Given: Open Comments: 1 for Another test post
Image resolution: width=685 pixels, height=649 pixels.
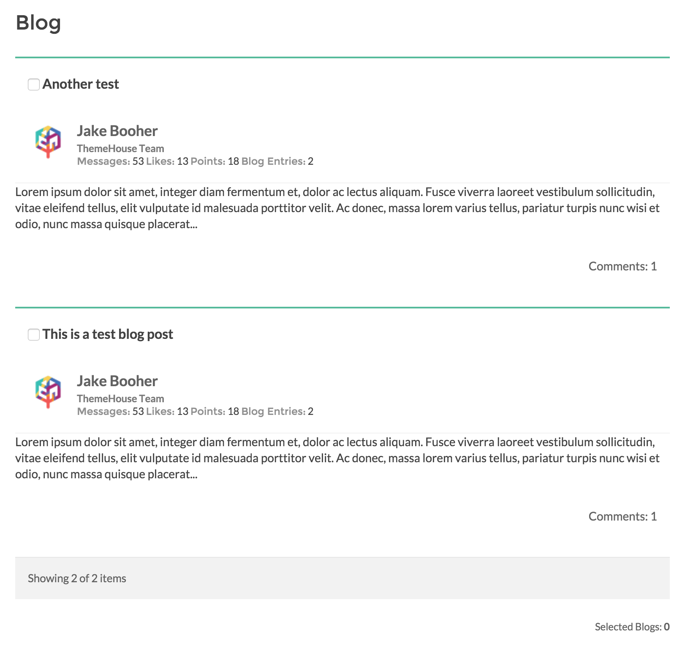Looking at the screenshot, I should [x=622, y=266].
